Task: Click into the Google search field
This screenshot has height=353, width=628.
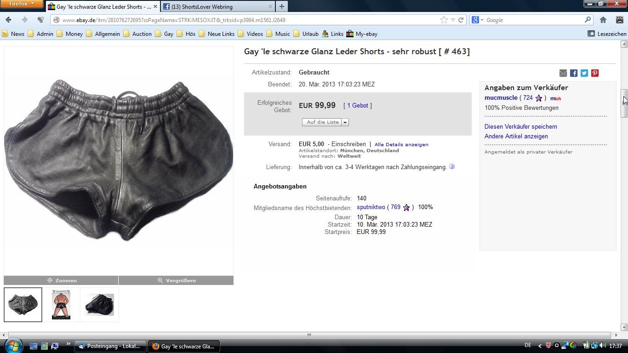Action: point(533,20)
